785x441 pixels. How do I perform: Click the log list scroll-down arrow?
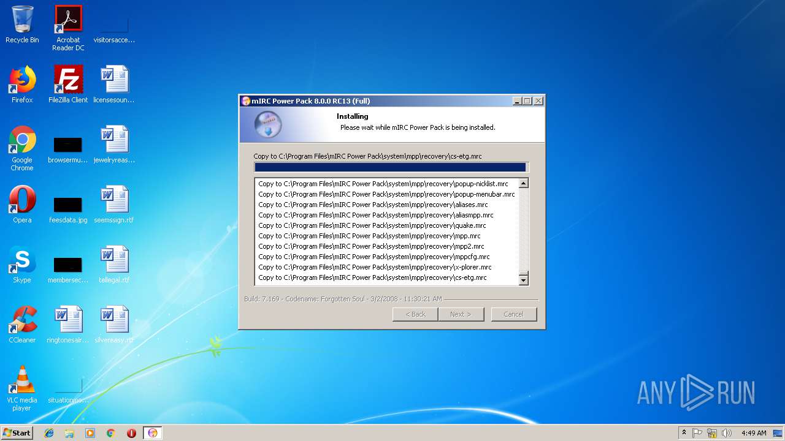pyautogui.click(x=523, y=281)
